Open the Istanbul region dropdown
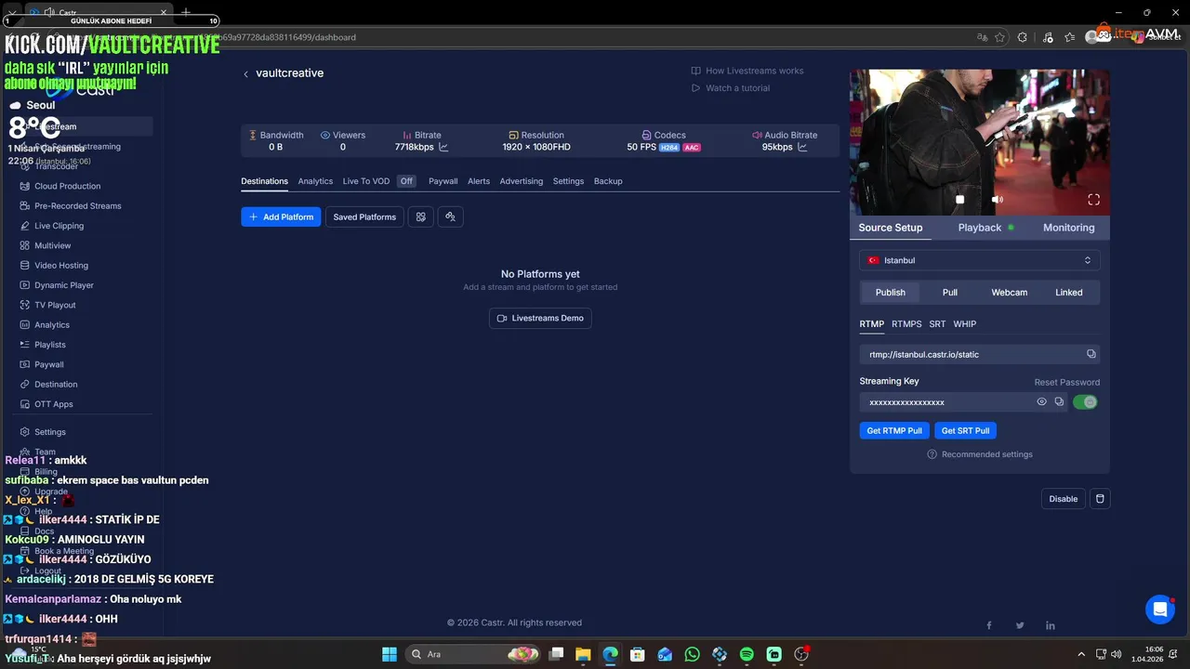1190x669 pixels. [980, 260]
